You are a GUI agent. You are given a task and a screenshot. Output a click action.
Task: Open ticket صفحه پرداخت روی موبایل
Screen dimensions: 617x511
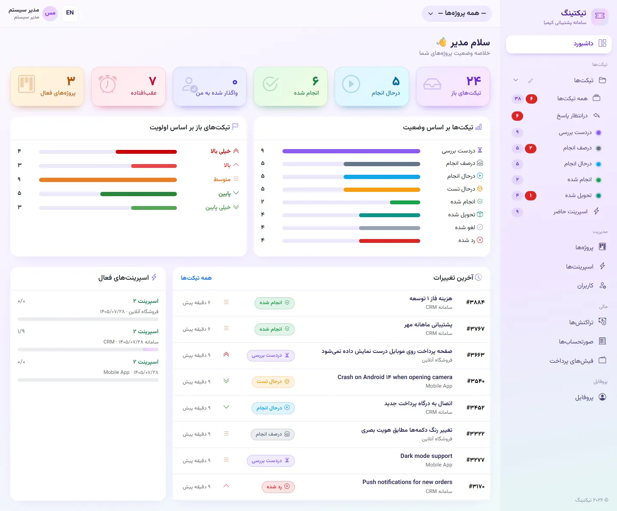331,356
